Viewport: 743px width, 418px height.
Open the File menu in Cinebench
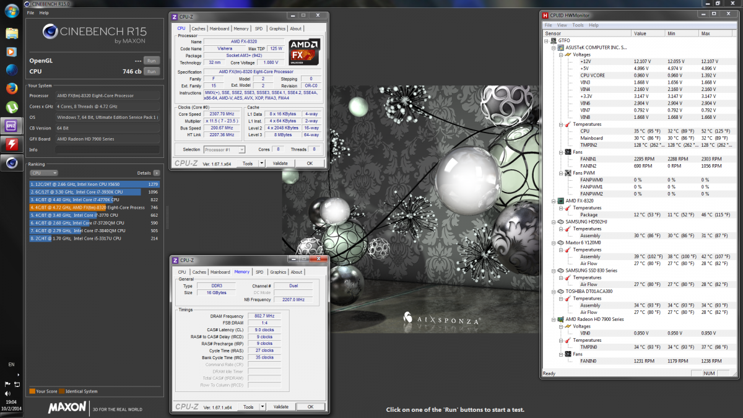click(x=30, y=12)
